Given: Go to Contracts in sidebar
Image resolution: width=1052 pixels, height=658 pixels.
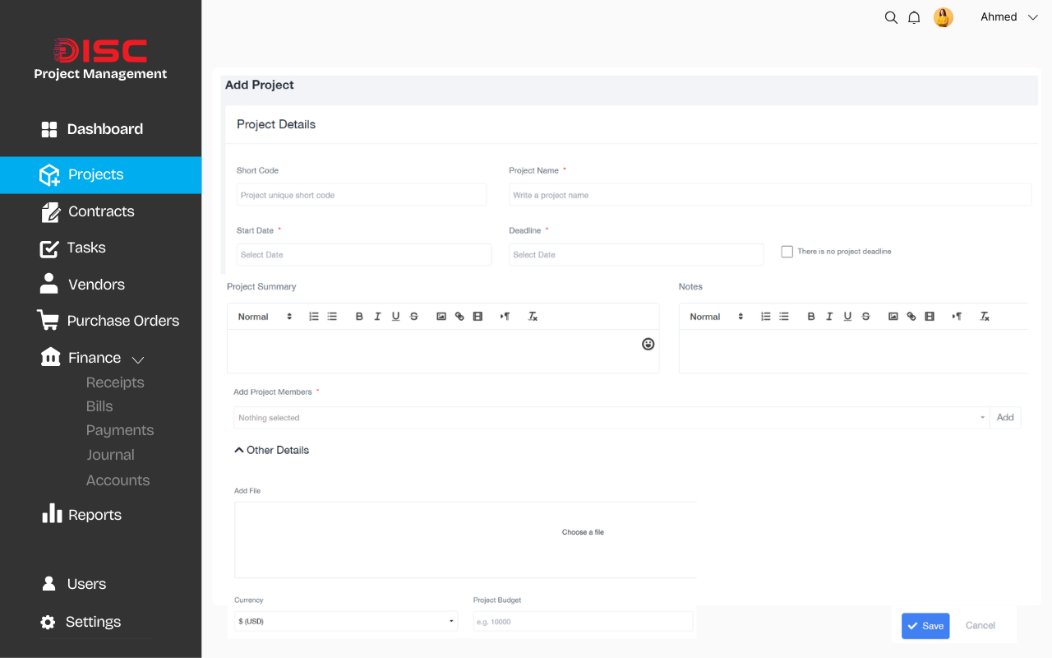Looking at the screenshot, I should pyautogui.click(x=100, y=211).
